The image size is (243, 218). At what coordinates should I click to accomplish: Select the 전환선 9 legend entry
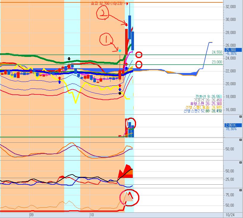(x=209, y=96)
